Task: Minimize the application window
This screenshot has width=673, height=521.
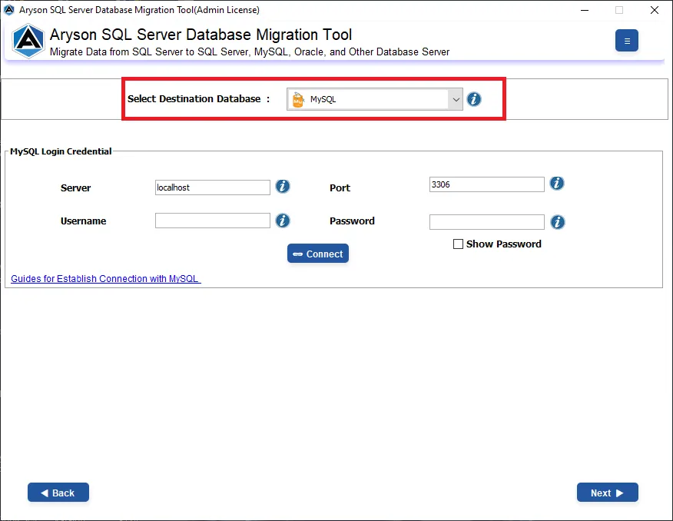Action: click(585, 10)
